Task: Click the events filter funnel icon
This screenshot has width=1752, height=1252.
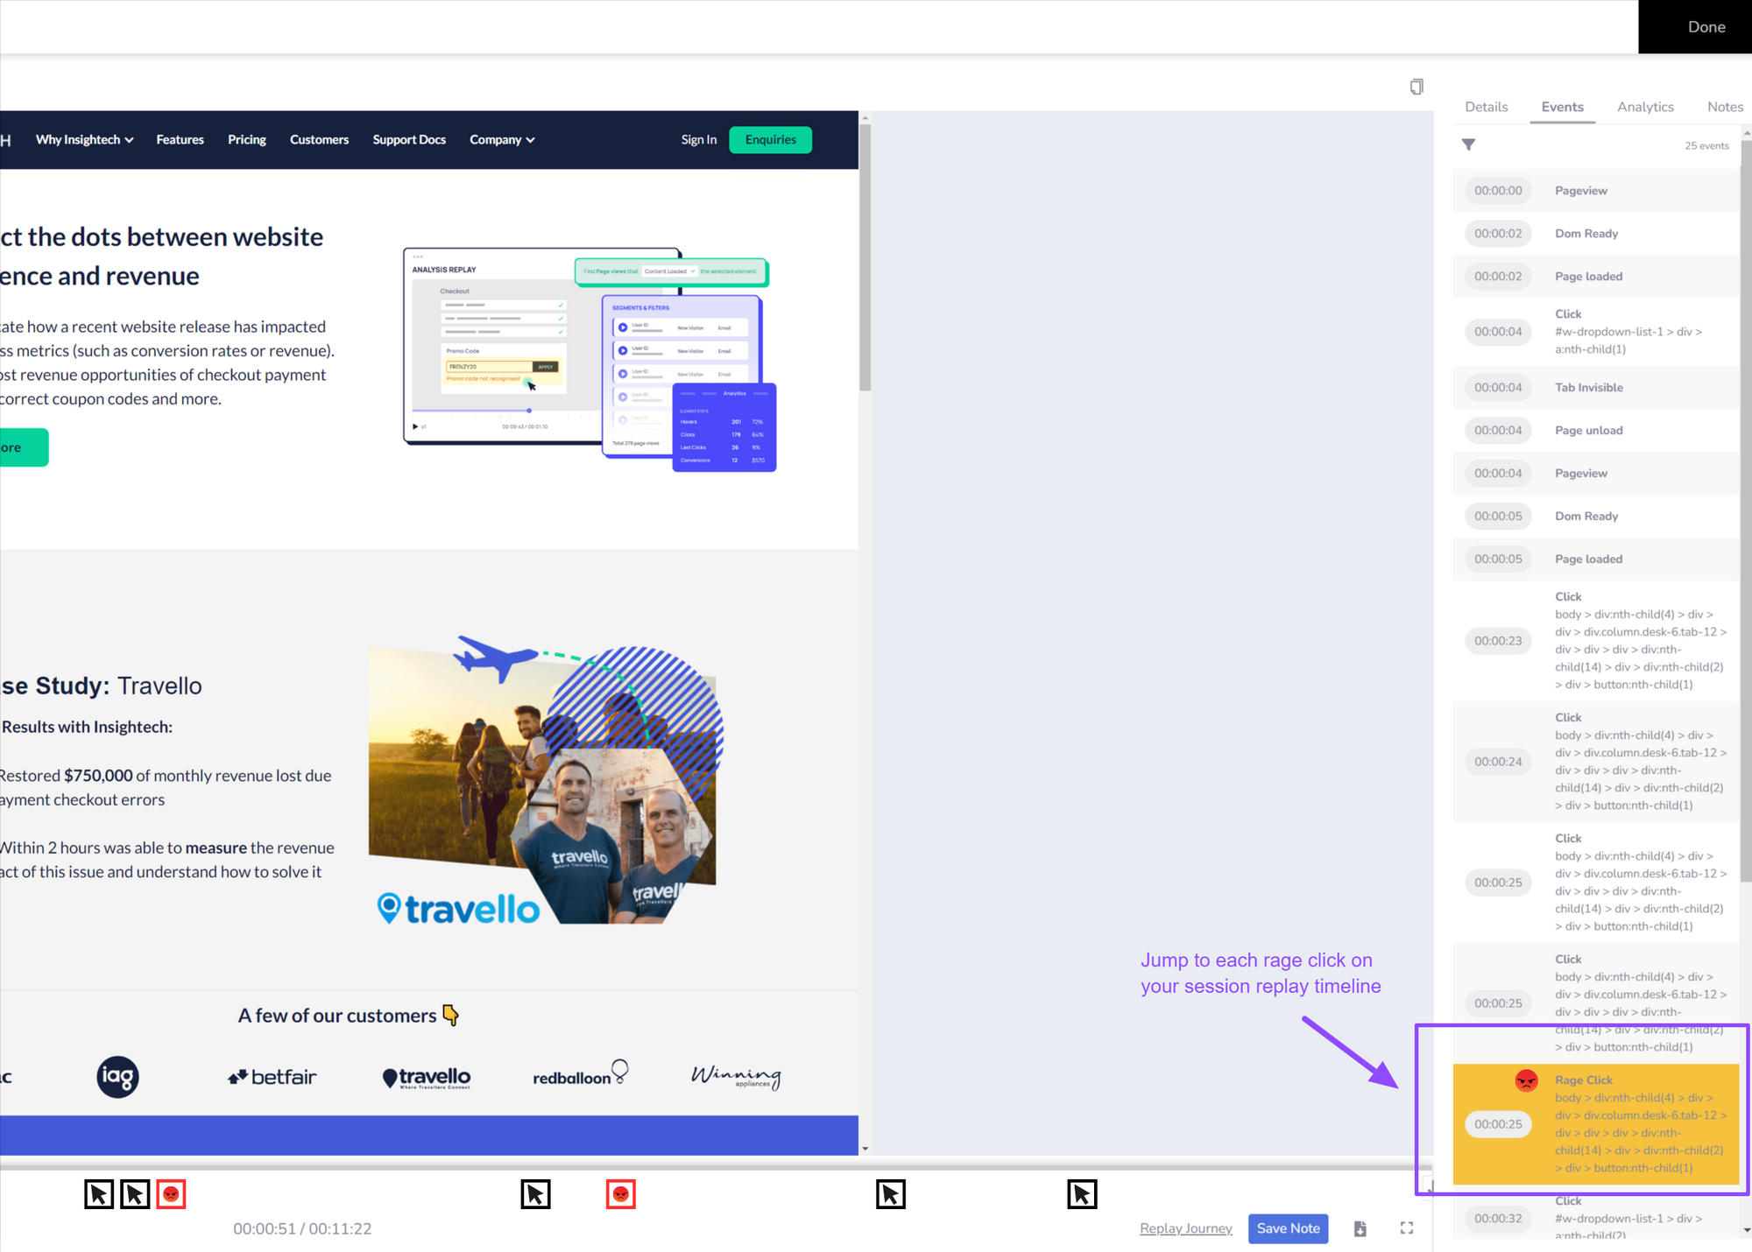Action: click(x=1469, y=144)
